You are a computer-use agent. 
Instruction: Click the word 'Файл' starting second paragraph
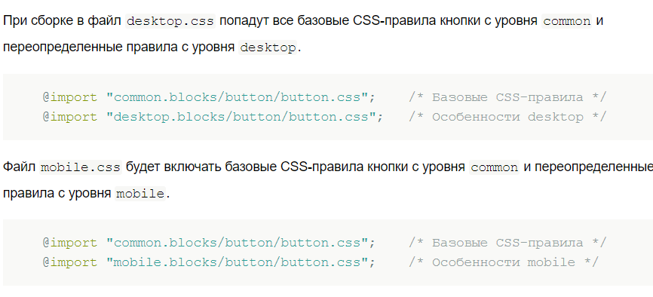click(x=19, y=167)
